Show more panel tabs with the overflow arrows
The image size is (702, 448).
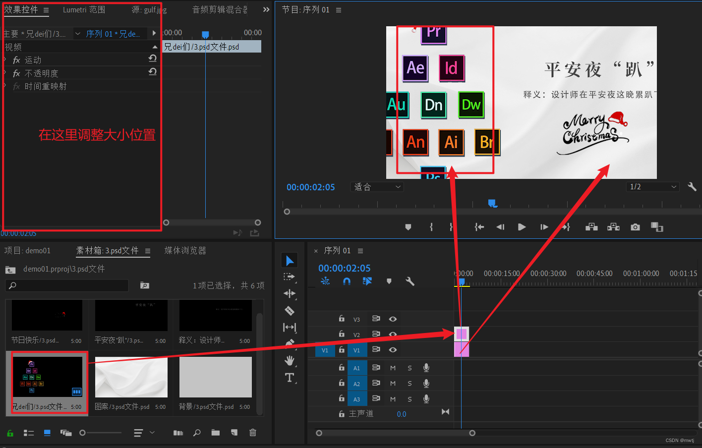(266, 9)
